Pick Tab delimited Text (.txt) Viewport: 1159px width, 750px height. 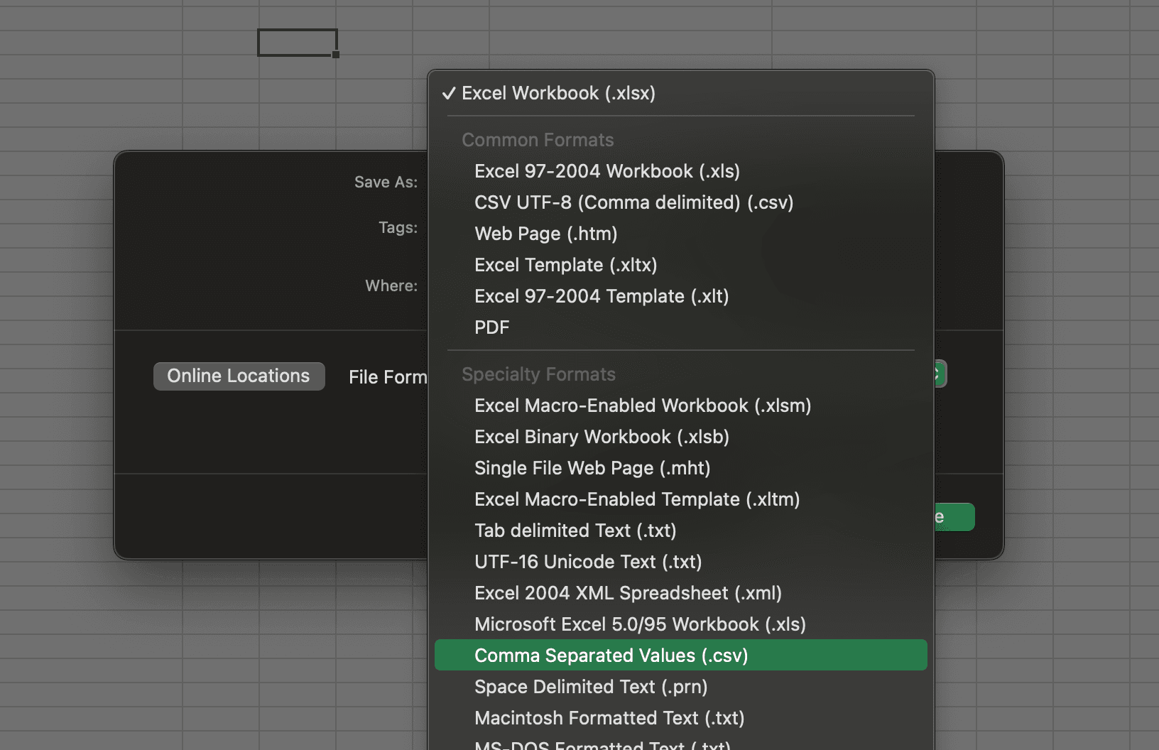coord(680,531)
